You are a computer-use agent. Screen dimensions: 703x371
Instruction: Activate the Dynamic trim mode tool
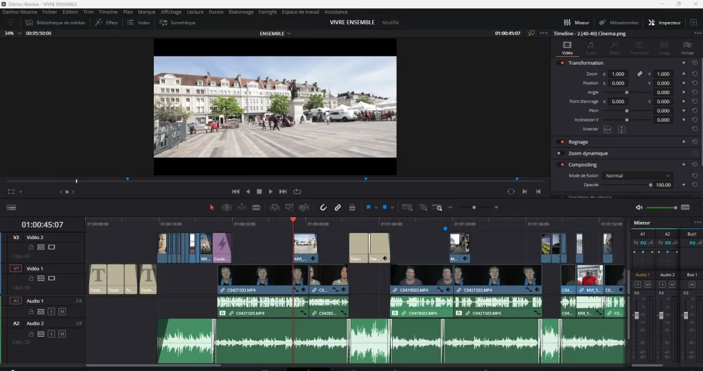(242, 207)
